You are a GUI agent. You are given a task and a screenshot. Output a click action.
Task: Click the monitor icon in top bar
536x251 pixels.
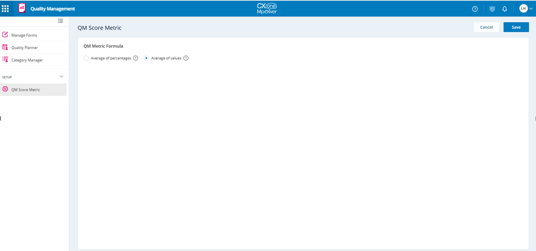(492, 9)
